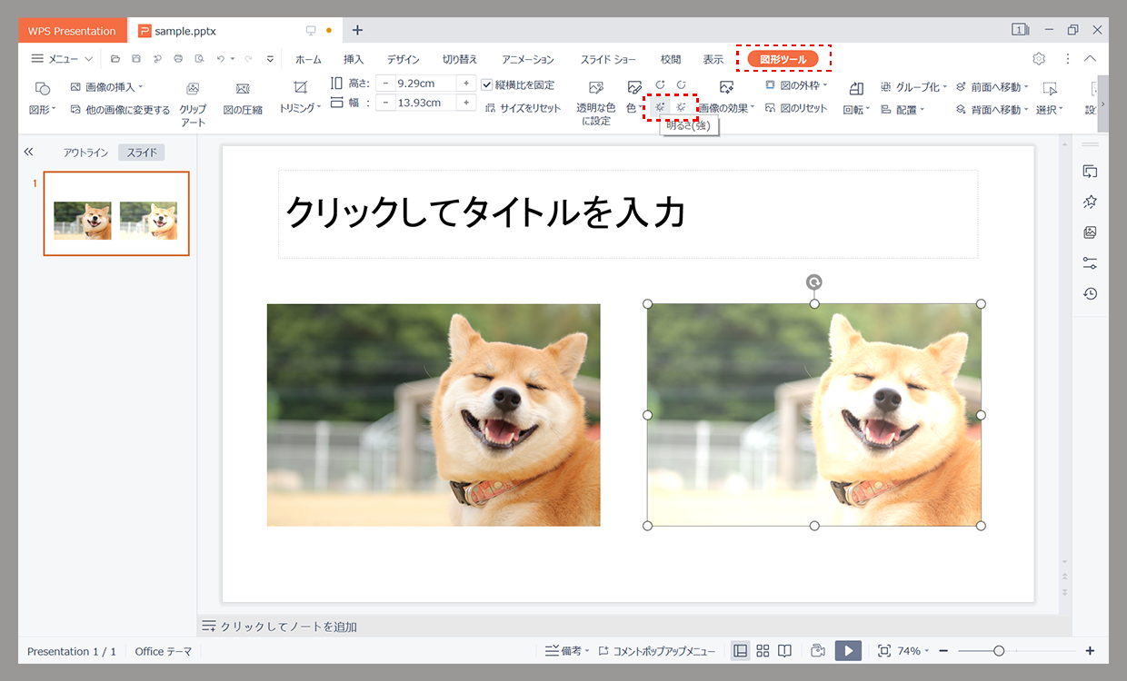This screenshot has width=1127, height=681.
Task: Switch to slide sorter grid view
Action: [x=763, y=651]
